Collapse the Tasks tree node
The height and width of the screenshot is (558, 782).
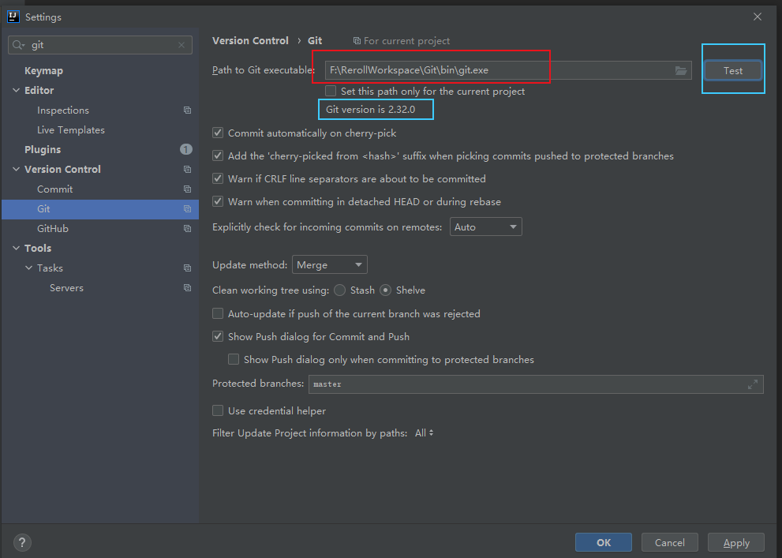[29, 268]
